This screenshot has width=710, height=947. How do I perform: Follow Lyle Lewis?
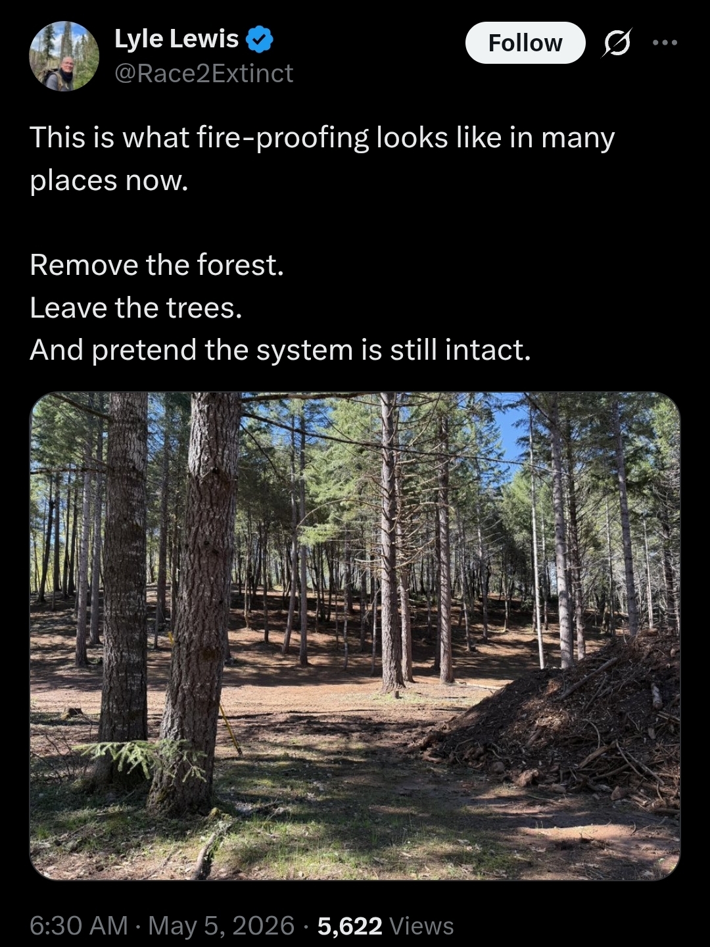(525, 43)
